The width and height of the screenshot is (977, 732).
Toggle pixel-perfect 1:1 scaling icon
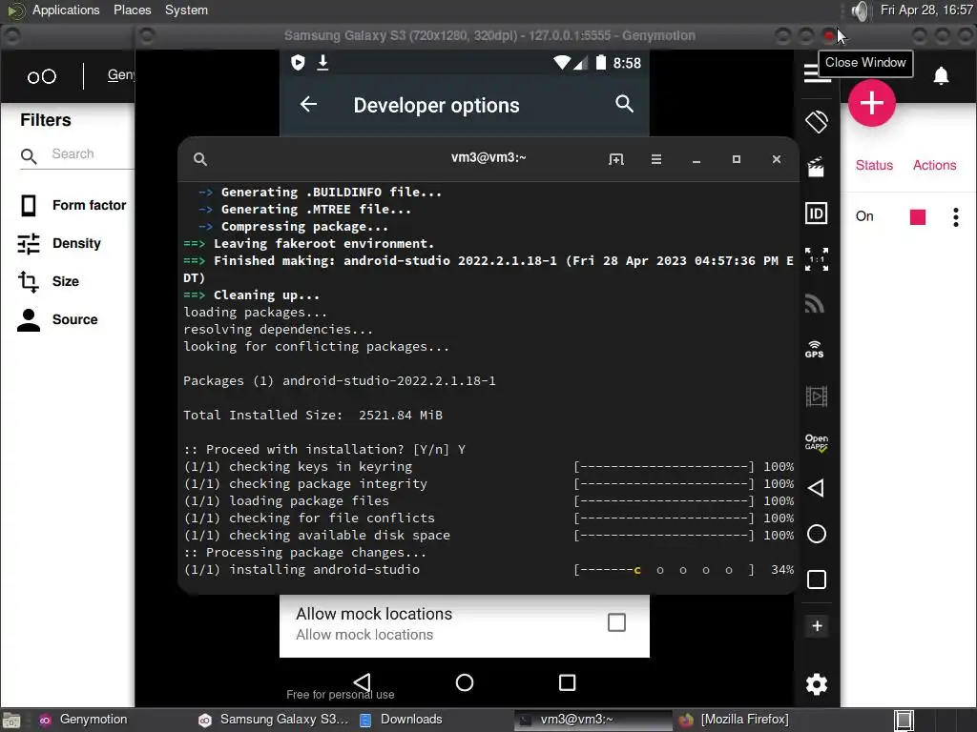pyautogui.click(x=817, y=259)
